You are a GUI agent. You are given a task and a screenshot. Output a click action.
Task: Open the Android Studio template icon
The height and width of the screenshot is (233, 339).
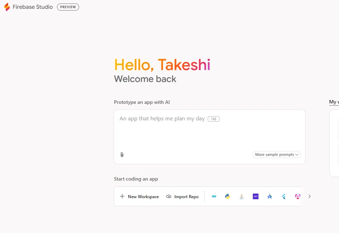click(x=270, y=196)
